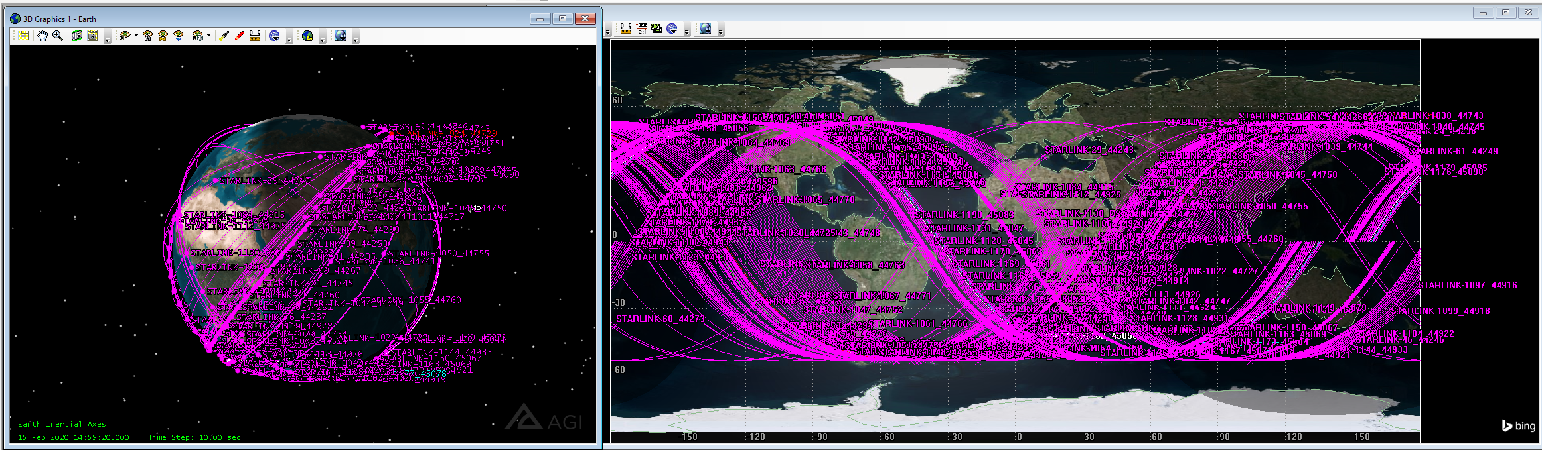Click the globe with yellow overlay icon

pos(307,36)
